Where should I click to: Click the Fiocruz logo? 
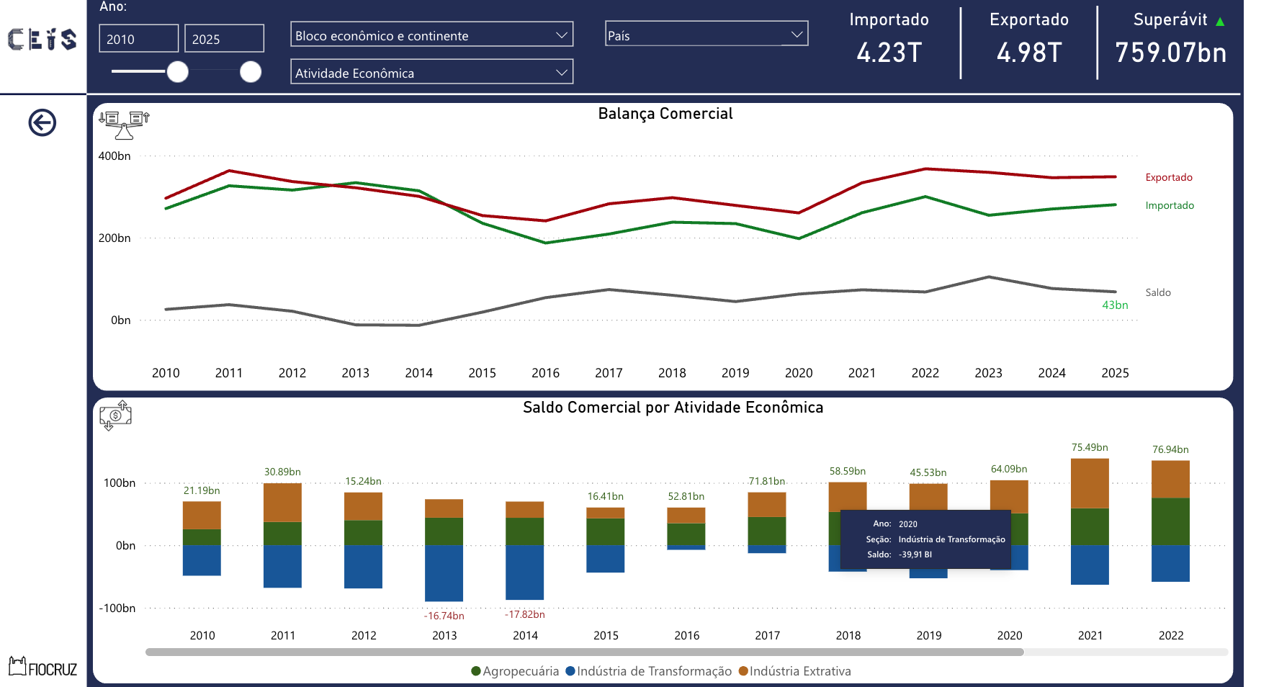pyautogui.click(x=42, y=668)
